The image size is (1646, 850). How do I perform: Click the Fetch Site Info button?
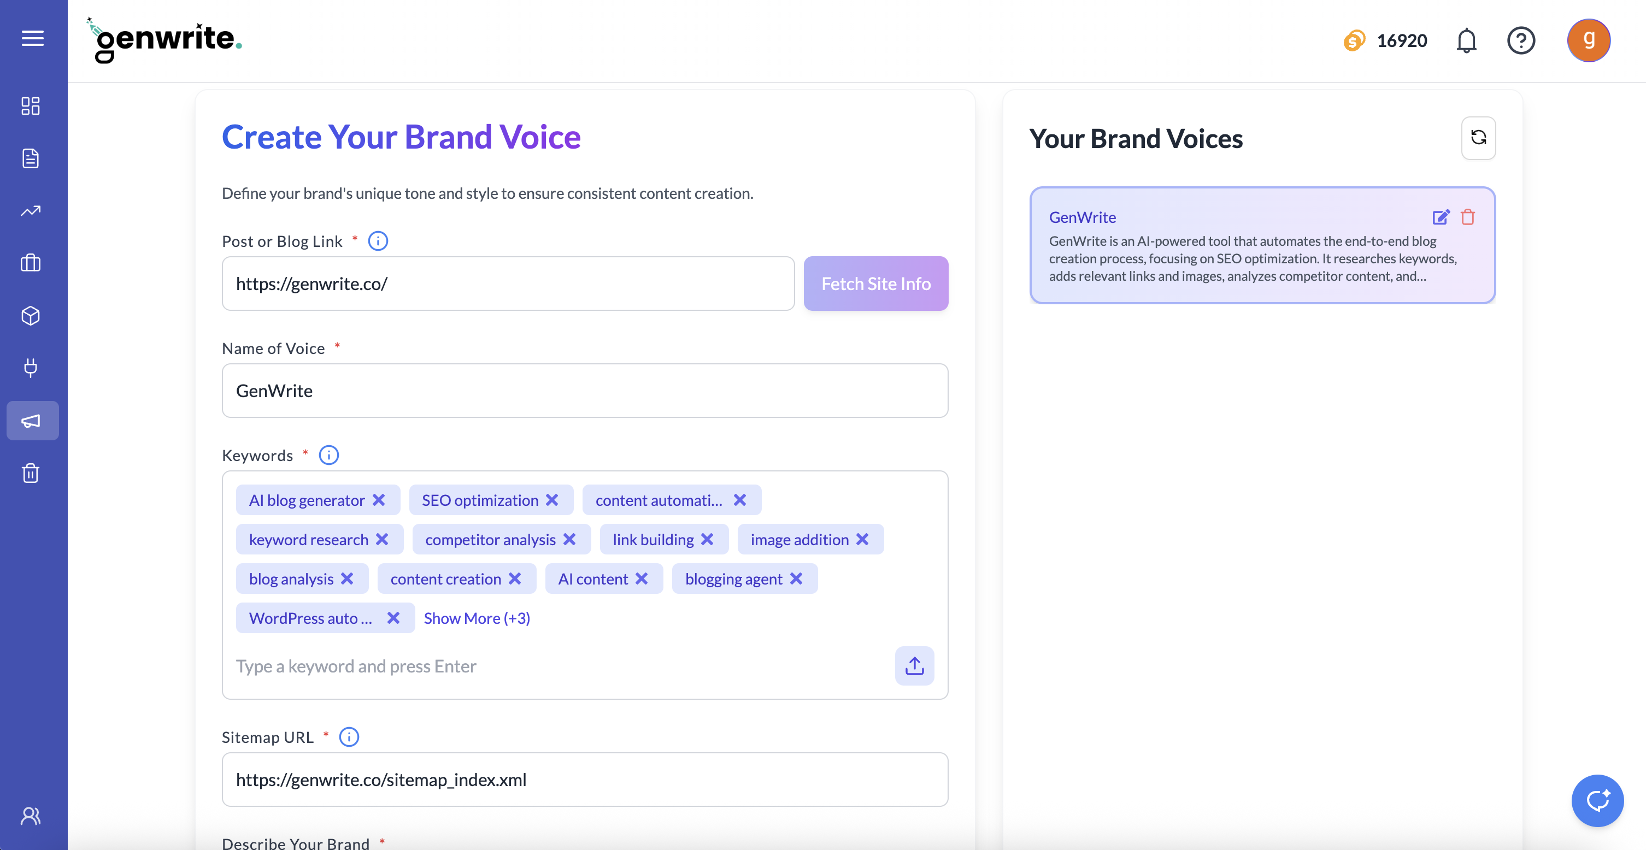tap(875, 284)
